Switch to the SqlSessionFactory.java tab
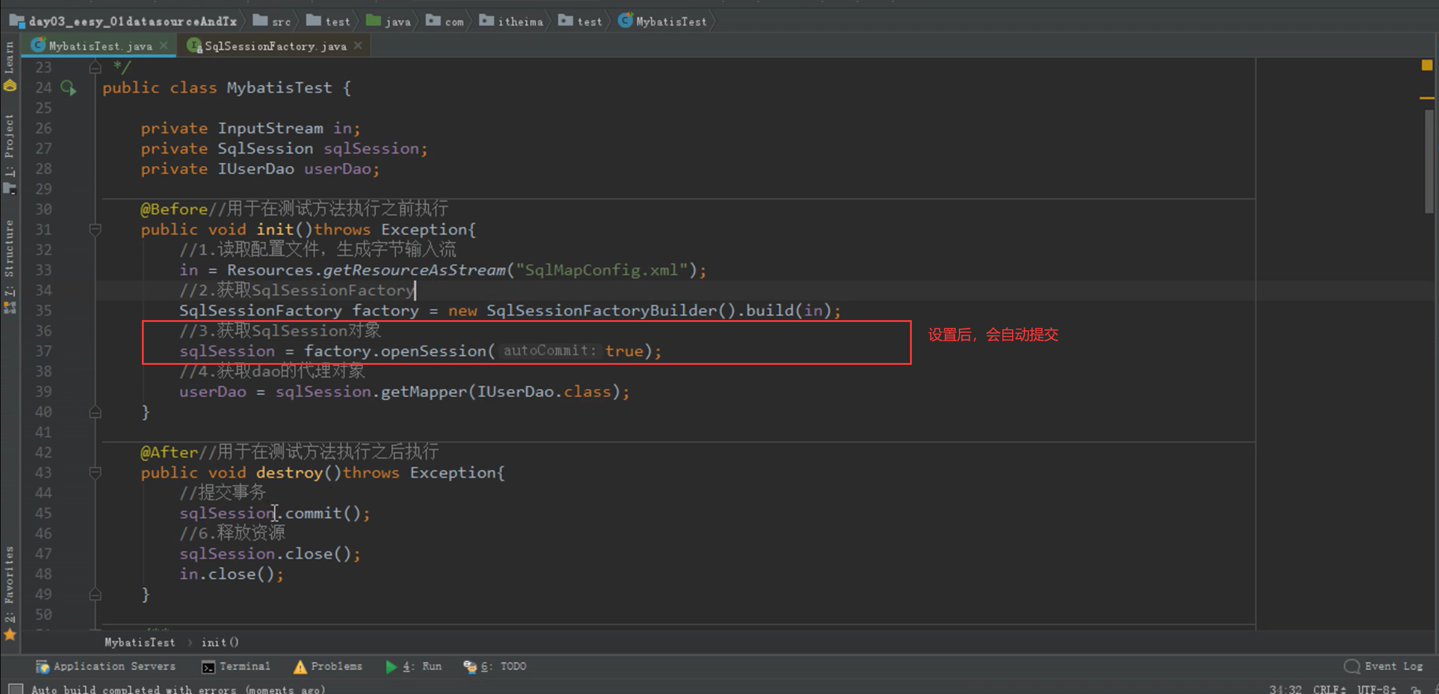 (275, 46)
